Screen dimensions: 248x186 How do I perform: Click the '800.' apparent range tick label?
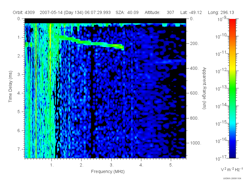[x=194, y=118]
